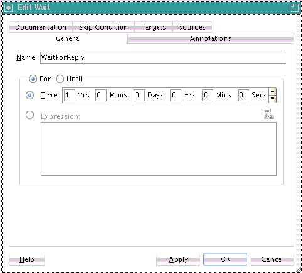The width and height of the screenshot is (302, 273).
Task: Click the Edit Wait window menu icon
Action: click(9, 8)
